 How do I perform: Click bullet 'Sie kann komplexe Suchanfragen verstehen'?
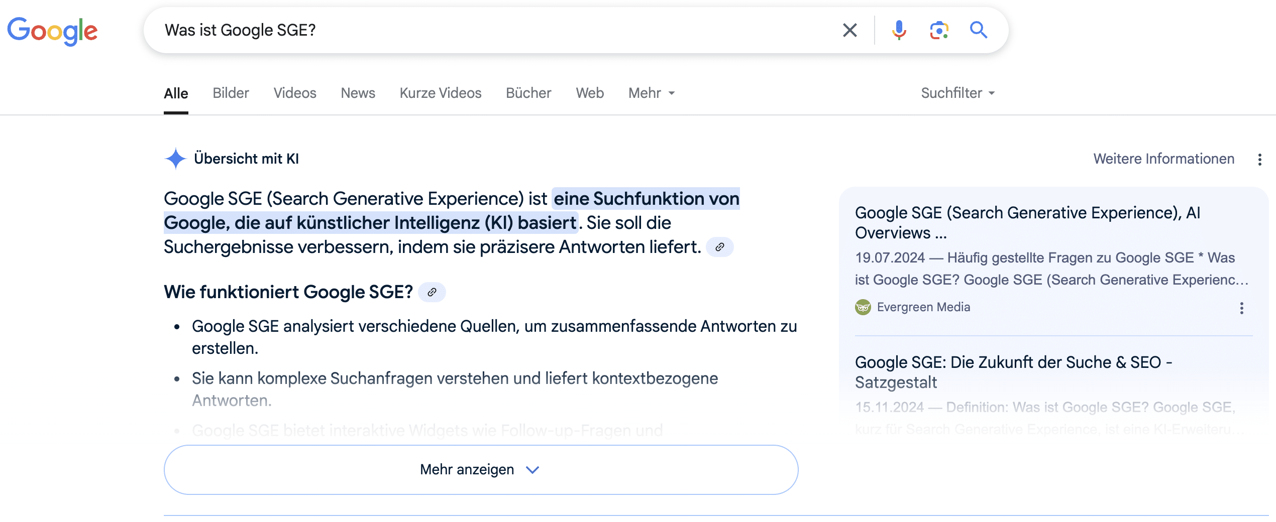tap(455, 389)
